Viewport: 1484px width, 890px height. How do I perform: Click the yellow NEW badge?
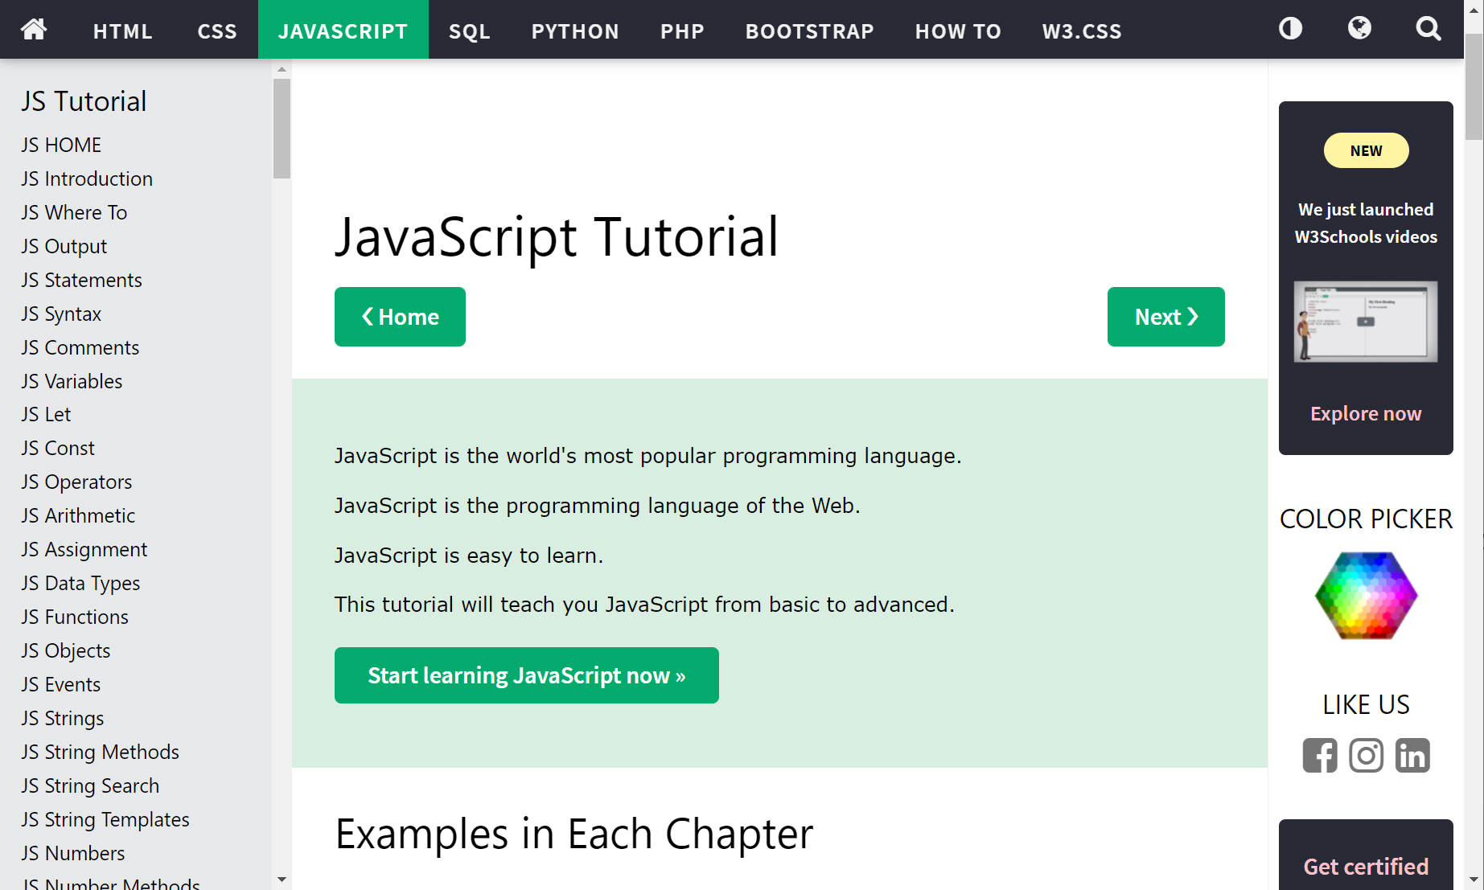[1366, 150]
